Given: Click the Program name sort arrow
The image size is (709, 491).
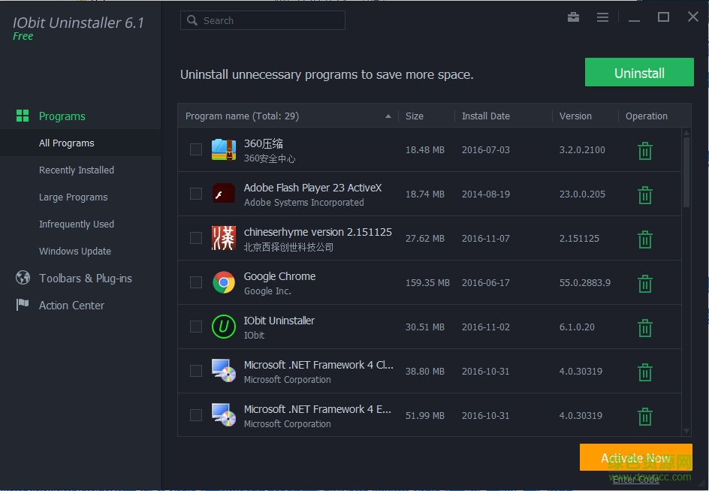Looking at the screenshot, I should pyautogui.click(x=388, y=116).
